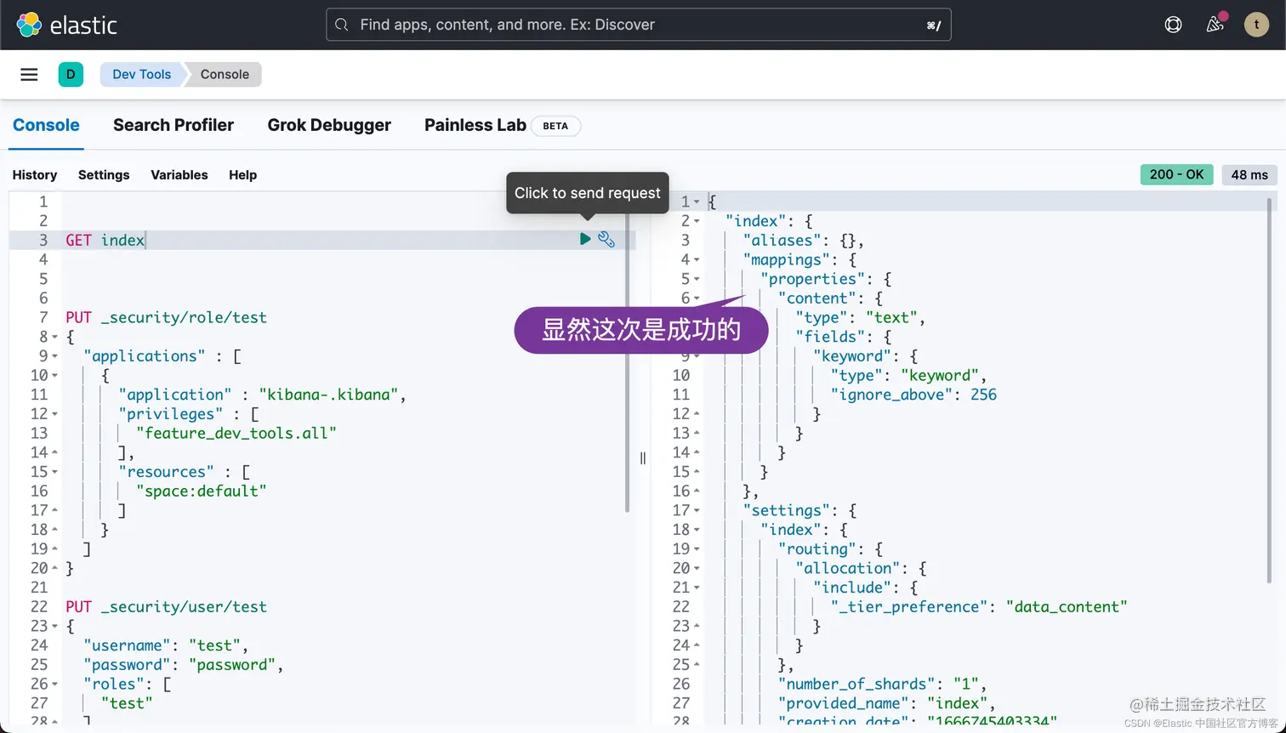Open the newsfeed celebration icon
Viewport: 1286px width, 733px height.
point(1215,25)
